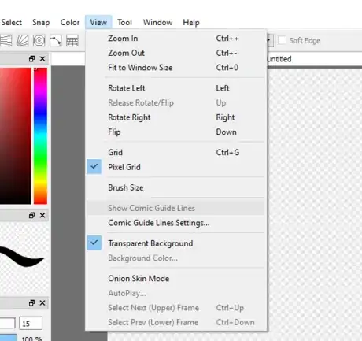Select the Flip menu entry

[x=175, y=132]
